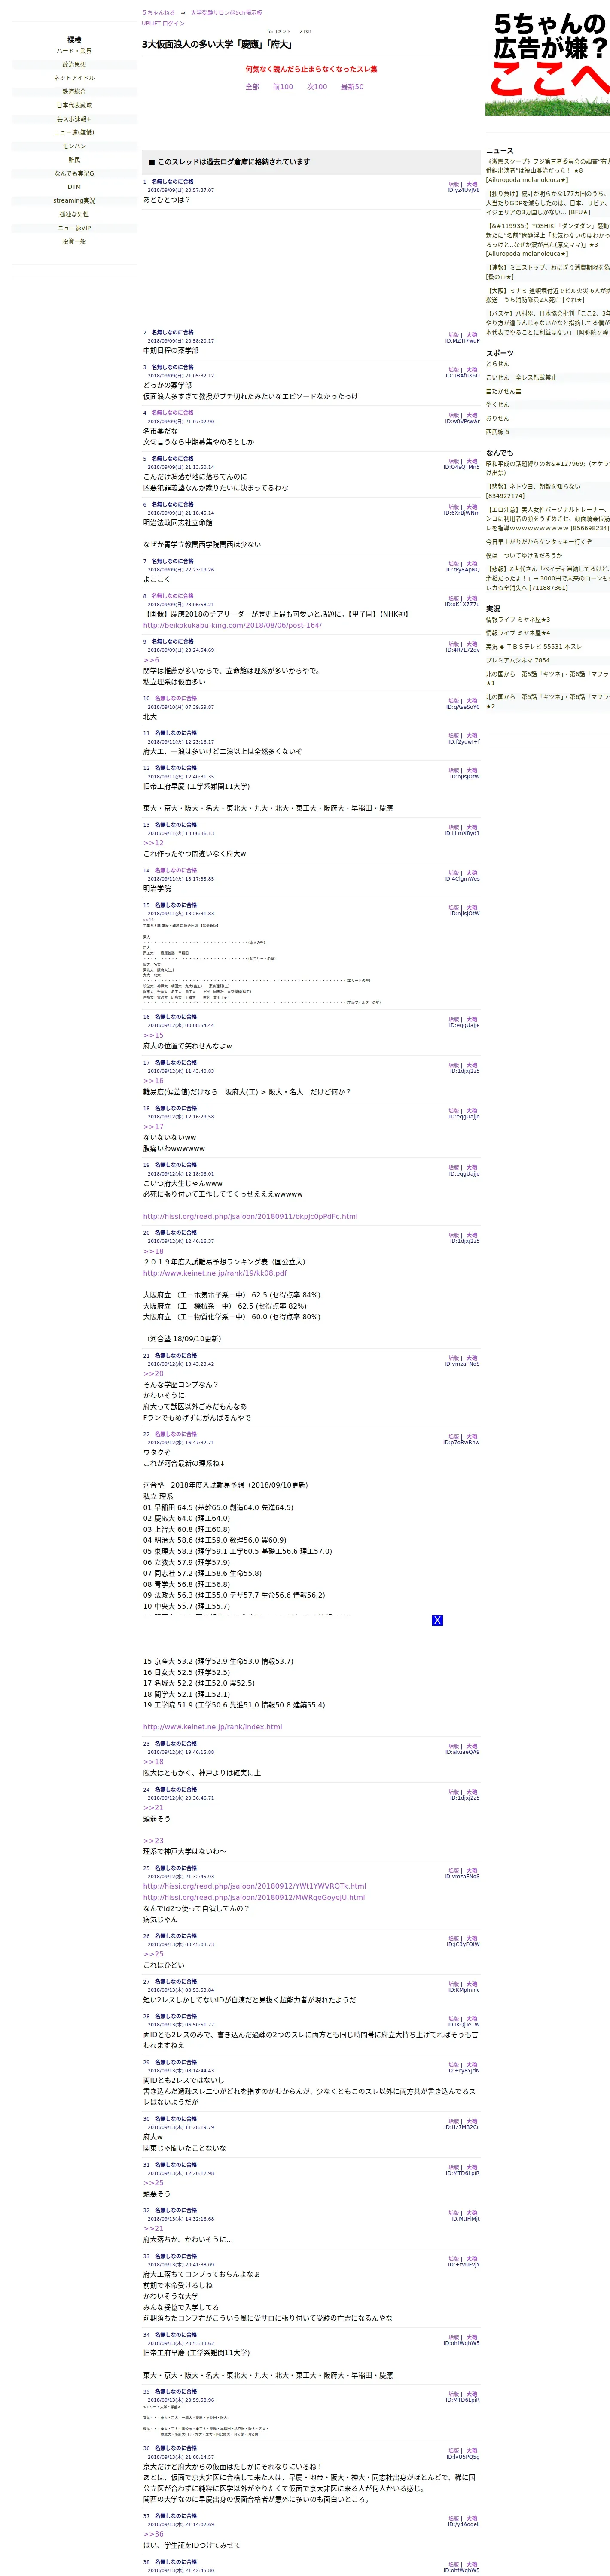Open 難民 sidebar category
The height and width of the screenshot is (2576, 610).
click(74, 160)
